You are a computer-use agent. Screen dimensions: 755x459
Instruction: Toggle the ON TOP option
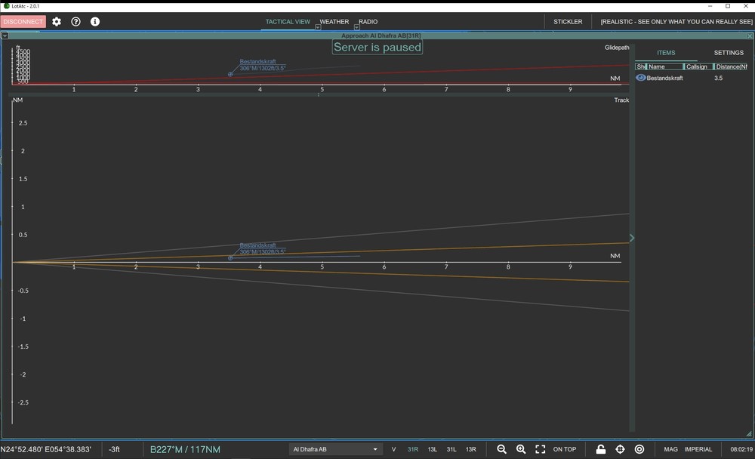[x=564, y=449]
